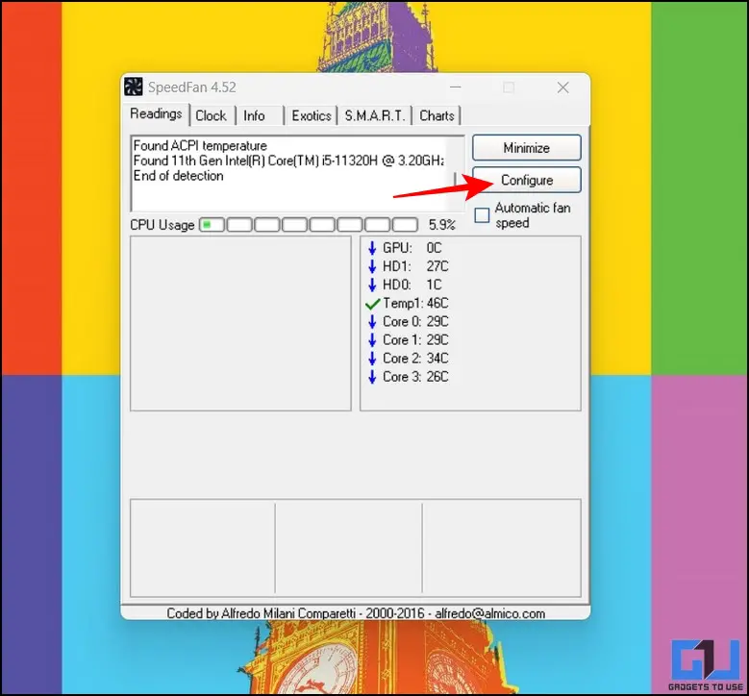Click the Minimize button in SpeedFan panel
Viewport: 749px width, 696px height.
(527, 148)
